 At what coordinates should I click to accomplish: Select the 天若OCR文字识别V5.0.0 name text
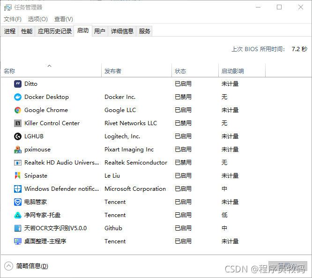tap(56, 228)
